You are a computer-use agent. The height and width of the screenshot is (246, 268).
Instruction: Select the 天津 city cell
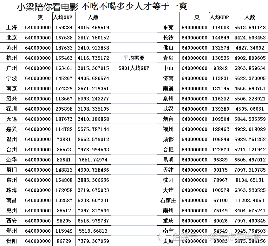click(x=168, y=170)
